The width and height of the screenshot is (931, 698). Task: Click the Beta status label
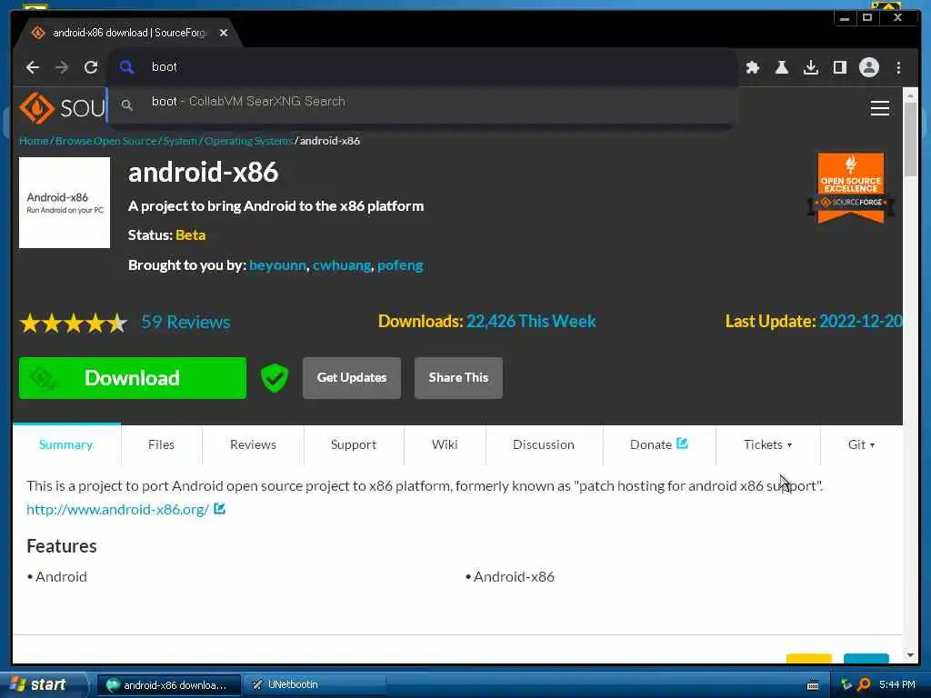tap(191, 235)
